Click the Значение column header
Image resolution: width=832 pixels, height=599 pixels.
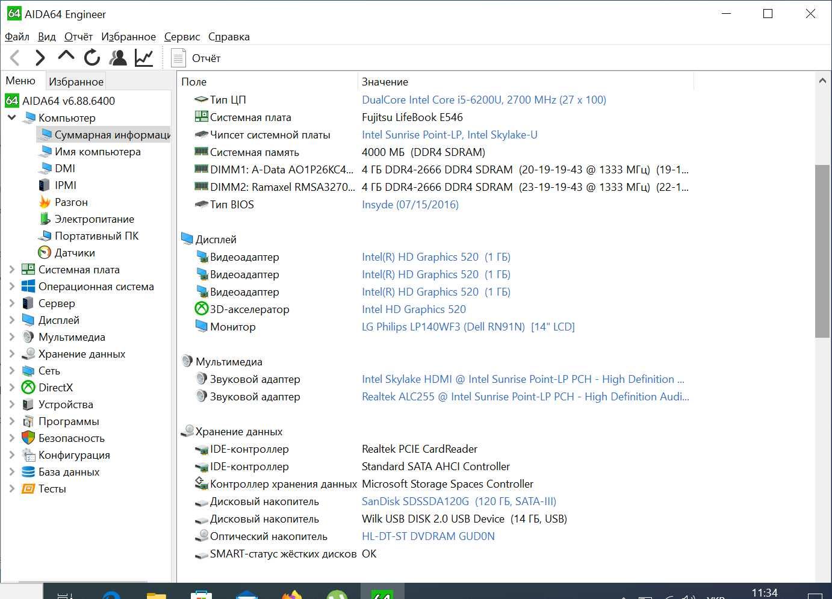click(x=526, y=82)
